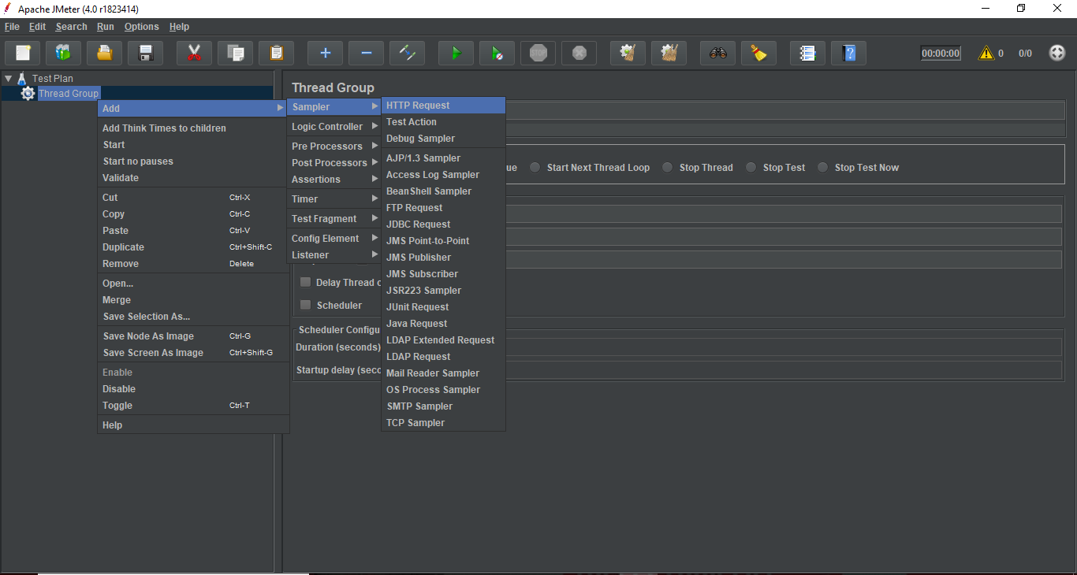Collapse the Test Plan tree node

(8, 79)
